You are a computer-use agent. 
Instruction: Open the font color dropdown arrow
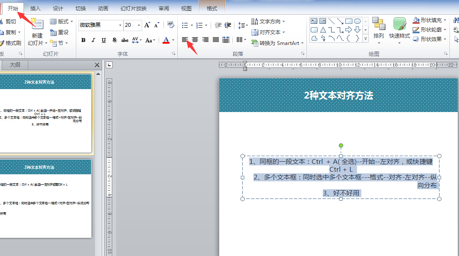173,40
